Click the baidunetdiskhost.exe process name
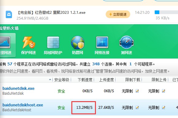 (x=23, y=105)
